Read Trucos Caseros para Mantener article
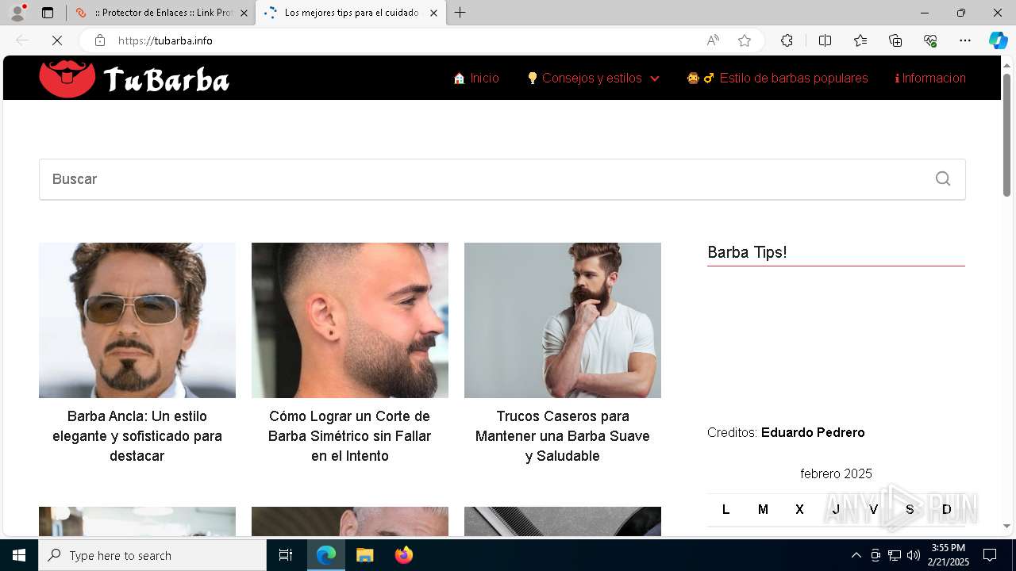This screenshot has height=571, width=1016. point(563,436)
